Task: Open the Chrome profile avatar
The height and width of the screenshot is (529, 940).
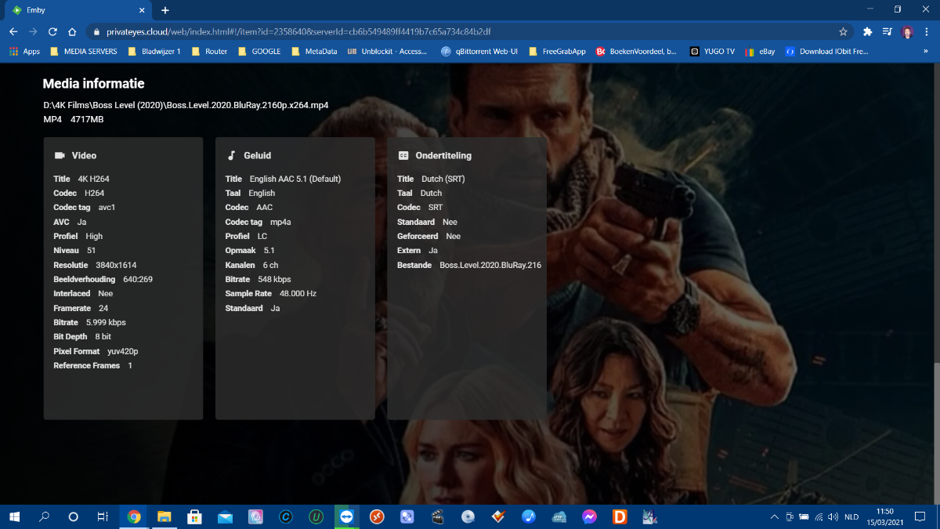Action: [x=907, y=32]
